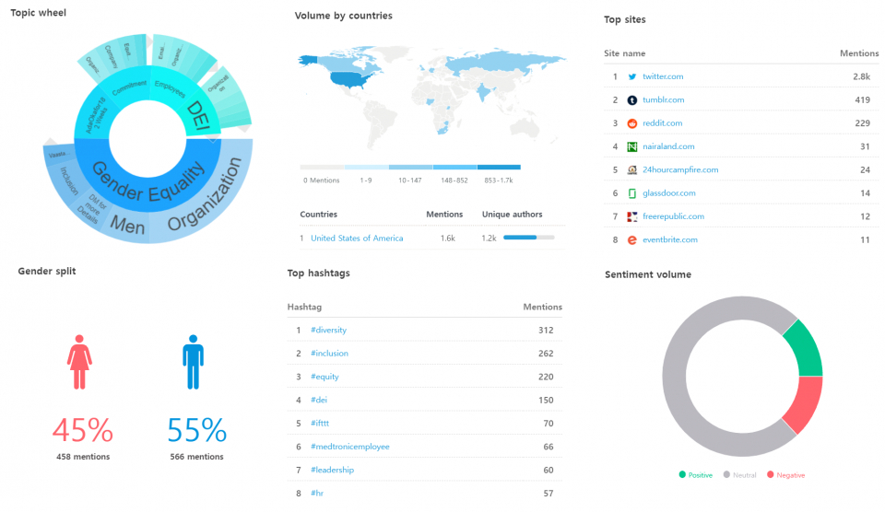Open the #diversity hashtag
The image size is (885, 512).
point(328,330)
